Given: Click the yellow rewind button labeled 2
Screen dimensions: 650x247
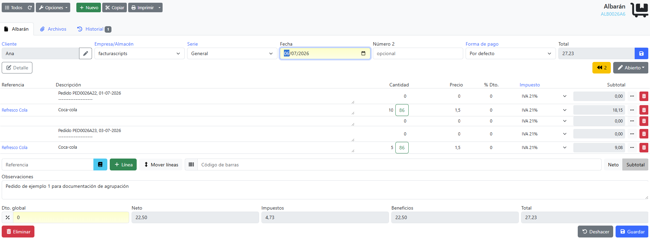Looking at the screenshot, I should pyautogui.click(x=602, y=68).
